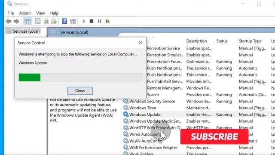Toggle the show/hide console tree icon
Viewport: 275px width, 155px height.
point(27,21)
